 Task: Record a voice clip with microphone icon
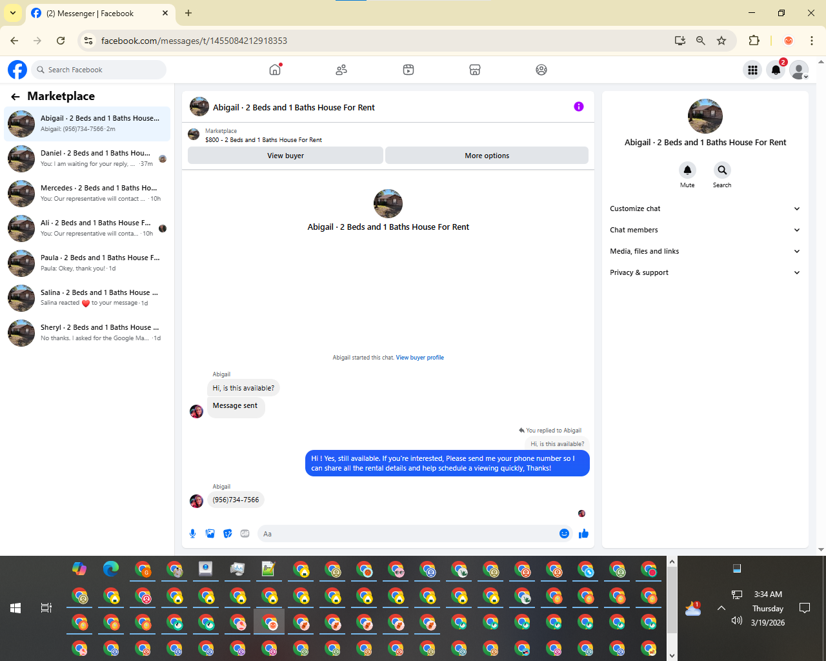pyautogui.click(x=193, y=534)
